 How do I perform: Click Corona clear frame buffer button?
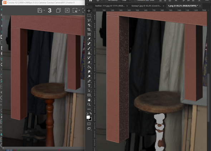(x=67, y=10)
